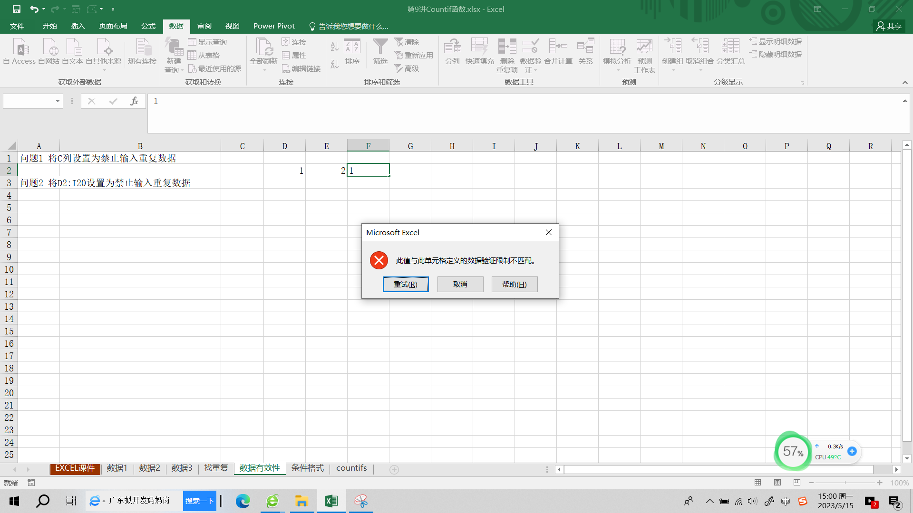
Task: Click the Filter (筛选) funnel icon
Action: coord(380,47)
